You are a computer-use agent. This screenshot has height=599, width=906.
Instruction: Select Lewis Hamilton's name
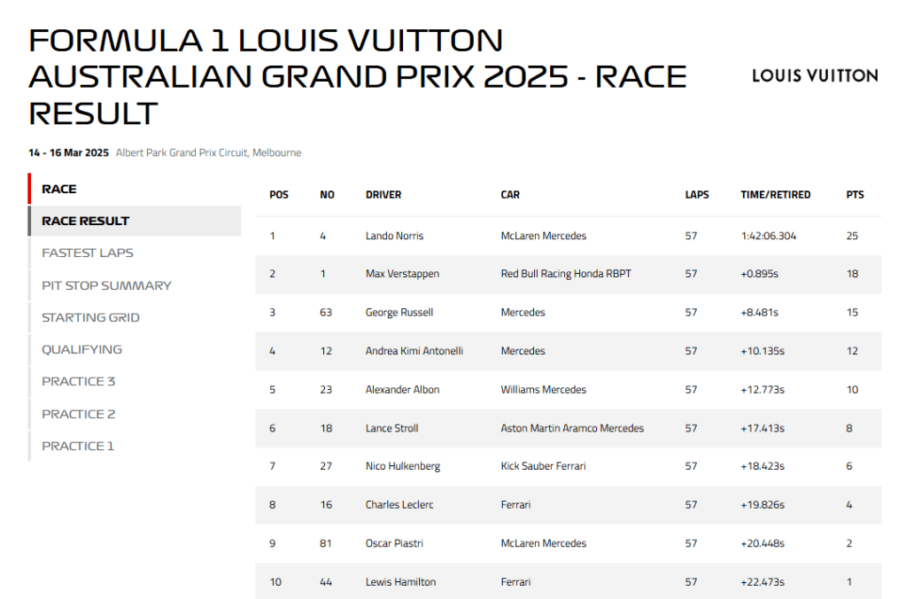[400, 582]
